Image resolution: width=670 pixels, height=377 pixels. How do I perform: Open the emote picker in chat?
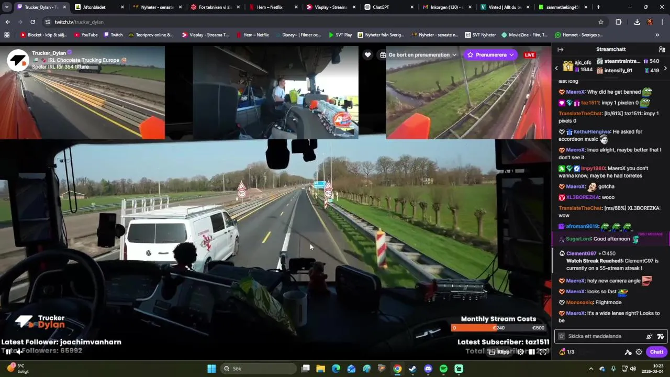(660, 336)
